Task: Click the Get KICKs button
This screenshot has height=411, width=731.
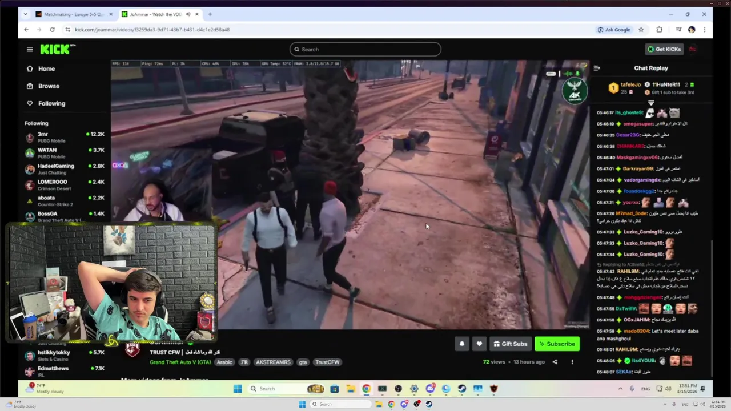Action: (664, 49)
